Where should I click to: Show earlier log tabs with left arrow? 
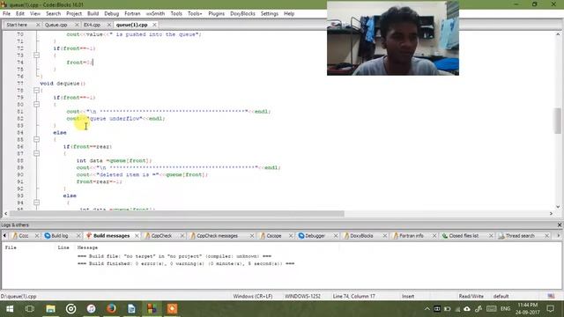point(4,236)
